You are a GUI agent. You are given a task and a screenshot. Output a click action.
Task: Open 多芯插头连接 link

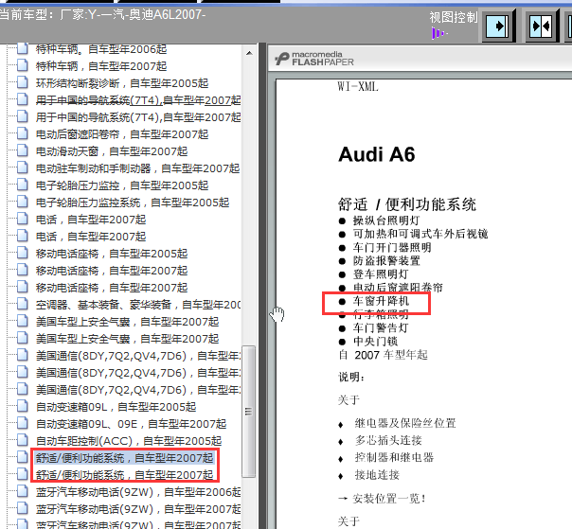coord(388,440)
